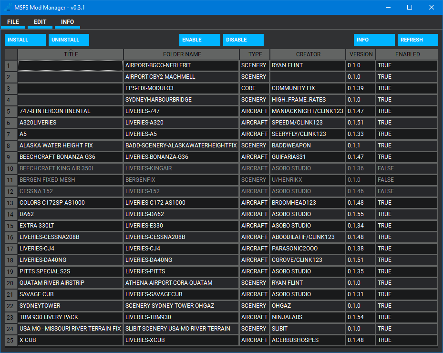Select the PITTS SPECIAL S2S title cell
The width and height of the screenshot is (443, 353).
71,271
